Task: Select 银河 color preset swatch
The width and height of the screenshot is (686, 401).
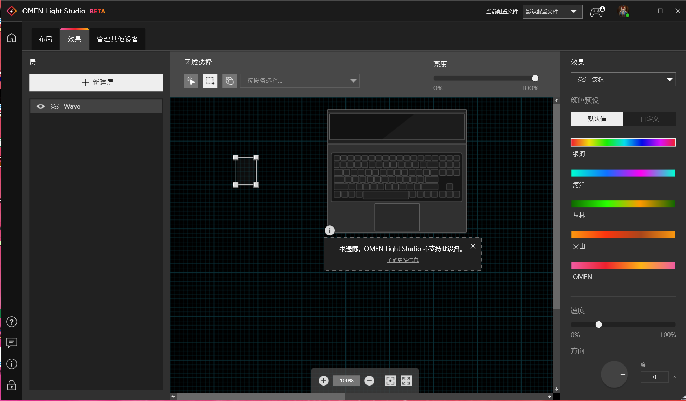Action: click(x=622, y=142)
